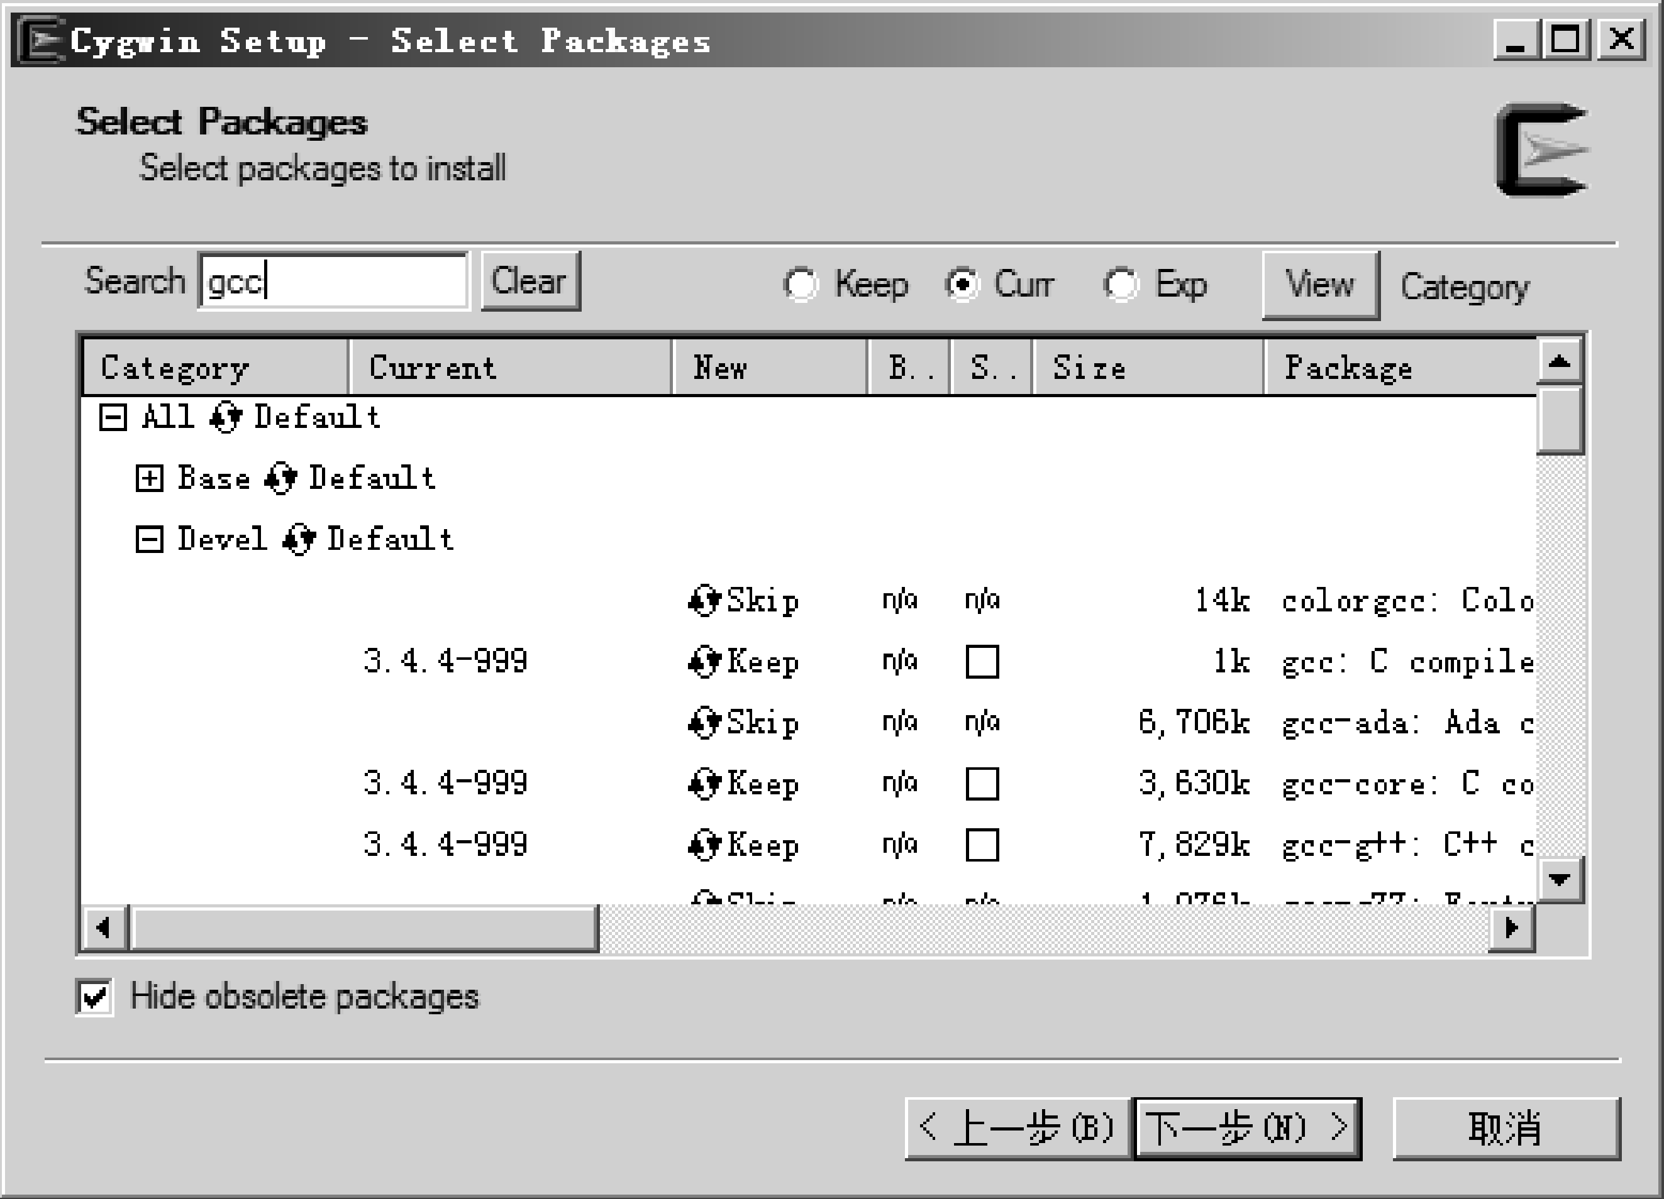This screenshot has width=1664, height=1199.
Task: Click the View button
Action: pyautogui.click(x=1321, y=285)
